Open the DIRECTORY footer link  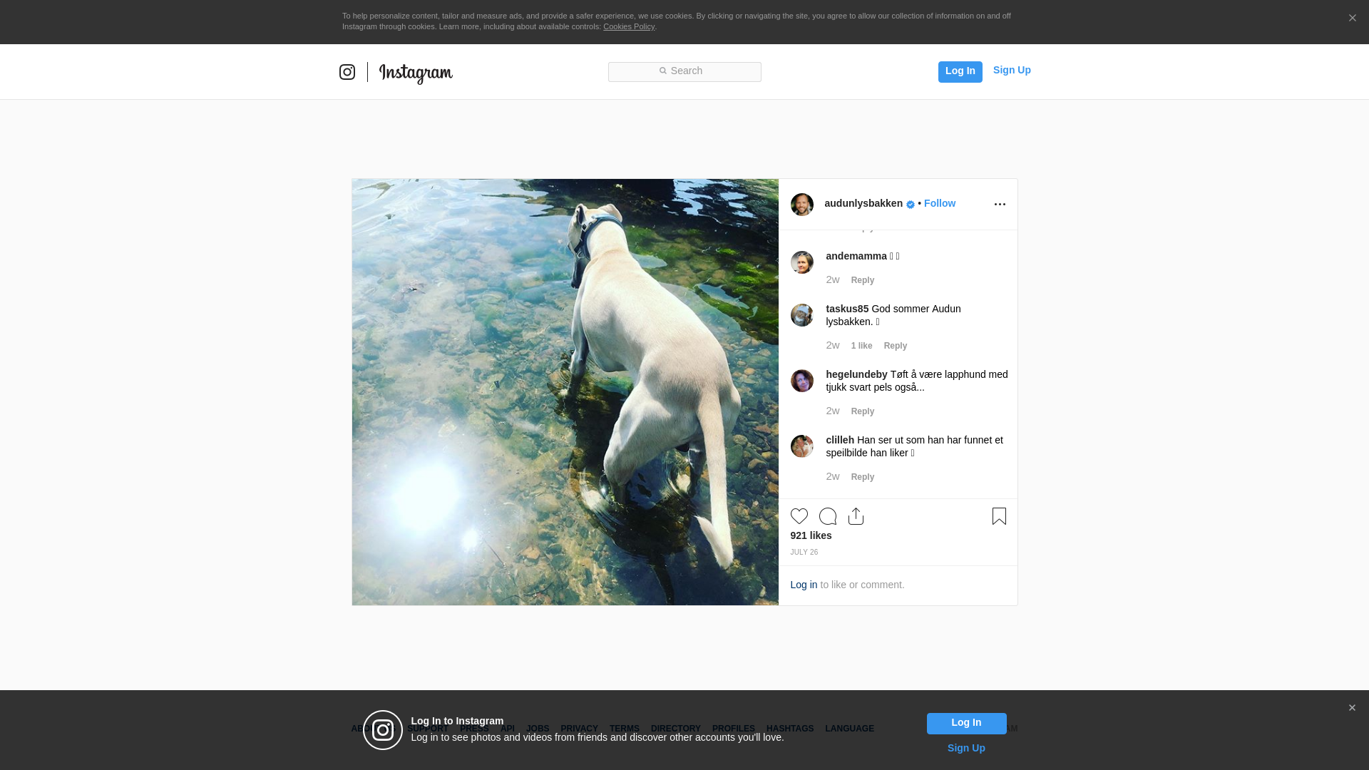675,729
